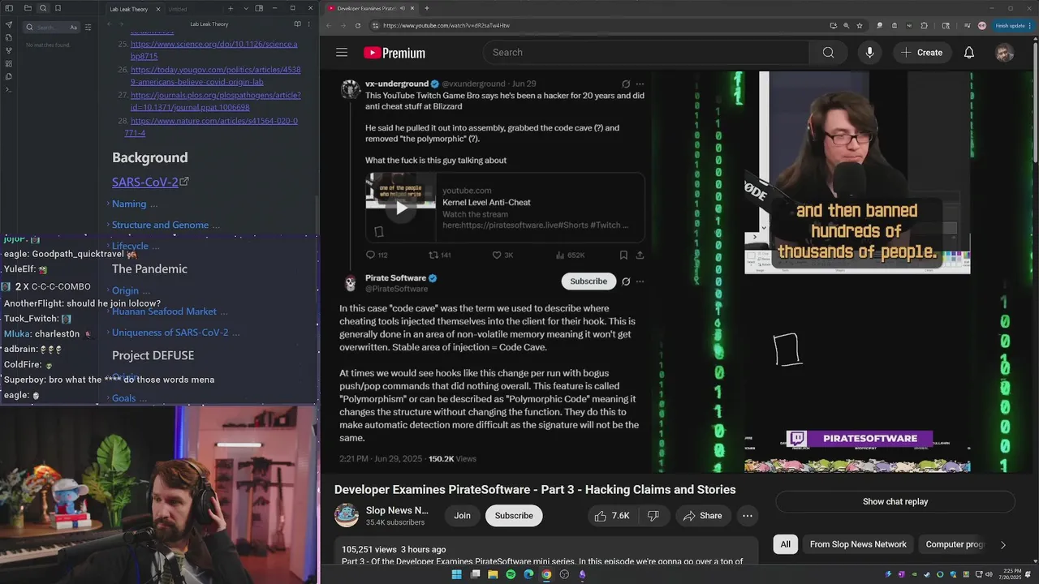The image size is (1039, 584).
Task: Dislike the video with thumbs down
Action: click(x=653, y=516)
